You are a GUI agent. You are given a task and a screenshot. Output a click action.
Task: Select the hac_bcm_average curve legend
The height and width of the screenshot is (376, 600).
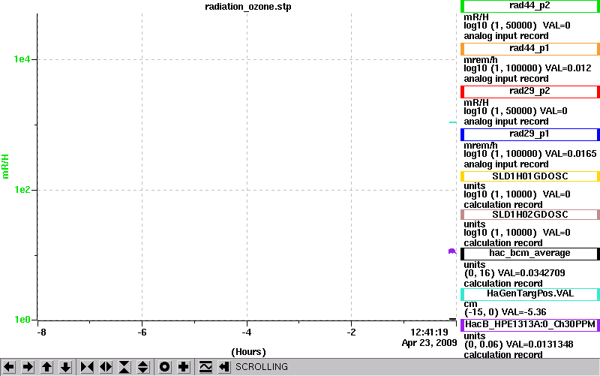tap(530, 254)
